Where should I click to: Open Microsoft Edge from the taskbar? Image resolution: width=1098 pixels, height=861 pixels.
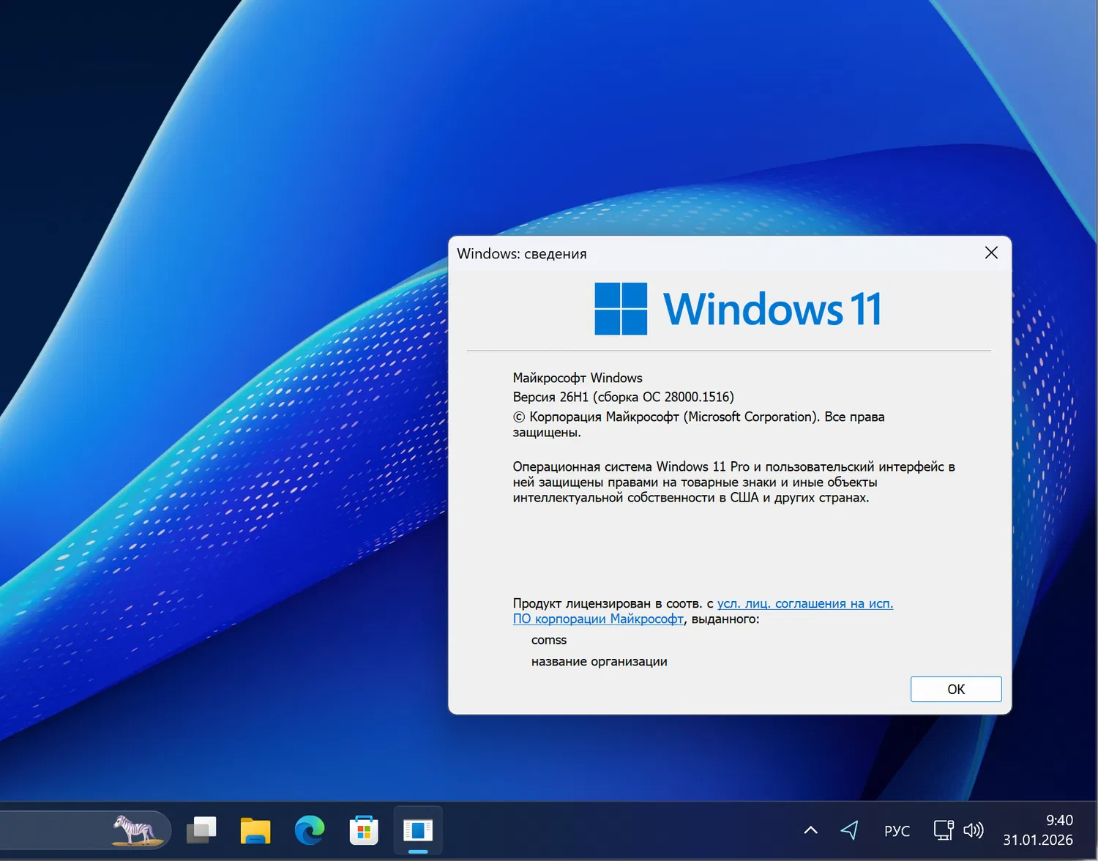coord(310,830)
